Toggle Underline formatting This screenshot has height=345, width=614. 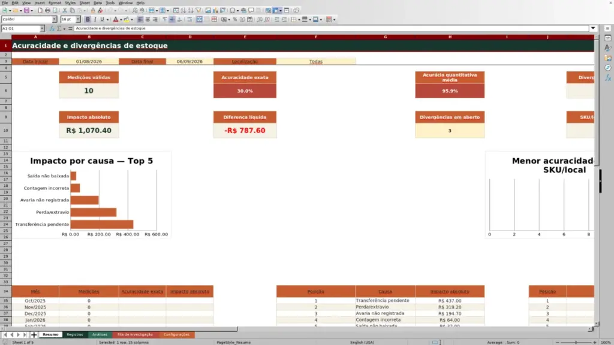(x=102, y=20)
